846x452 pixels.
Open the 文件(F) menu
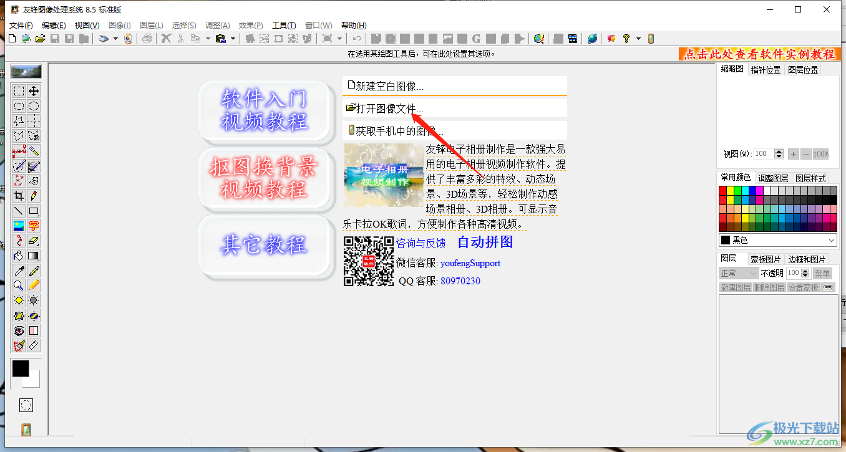pyautogui.click(x=21, y=26)
